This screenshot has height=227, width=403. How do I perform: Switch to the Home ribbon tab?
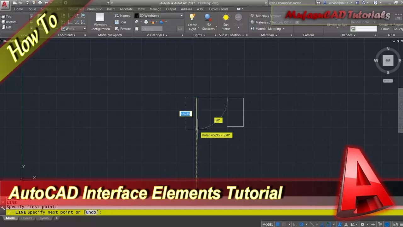point(18,9)
